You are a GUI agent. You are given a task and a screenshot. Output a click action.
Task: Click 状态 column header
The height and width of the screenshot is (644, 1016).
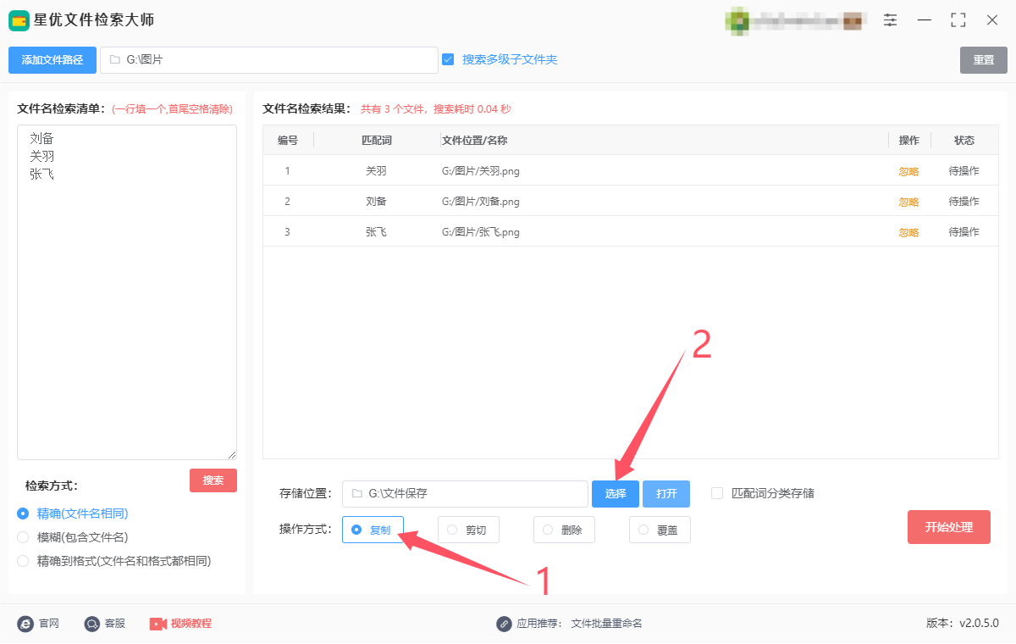click(x=964, y=141)
